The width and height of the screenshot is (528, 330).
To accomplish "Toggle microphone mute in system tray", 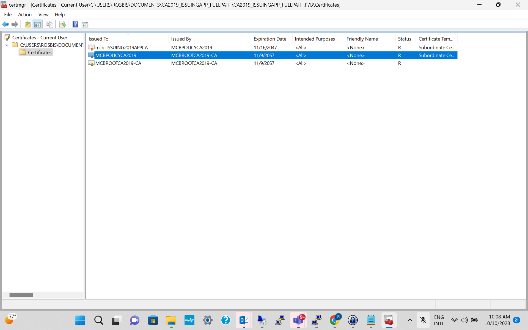I will [x=423, y=320].
